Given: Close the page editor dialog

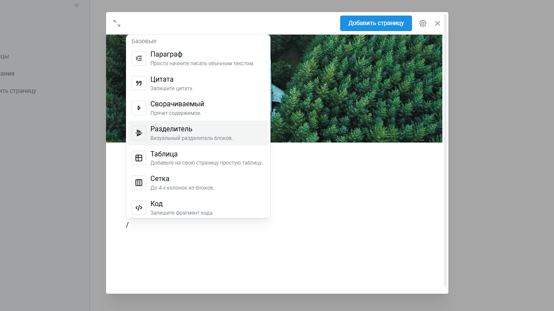Looking at the screenshot, I should (438, 23).
